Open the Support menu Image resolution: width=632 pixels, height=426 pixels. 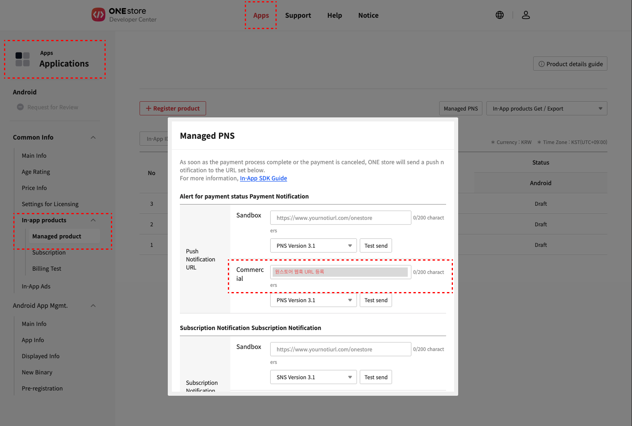tap(298, 15)
